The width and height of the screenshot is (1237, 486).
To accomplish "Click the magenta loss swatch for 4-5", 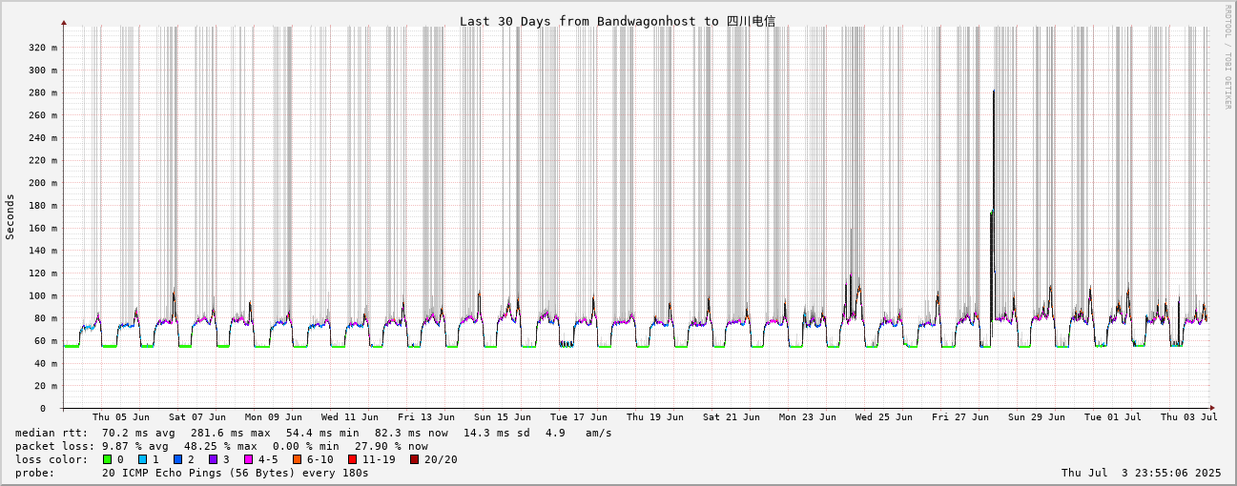I will (248, 459).
